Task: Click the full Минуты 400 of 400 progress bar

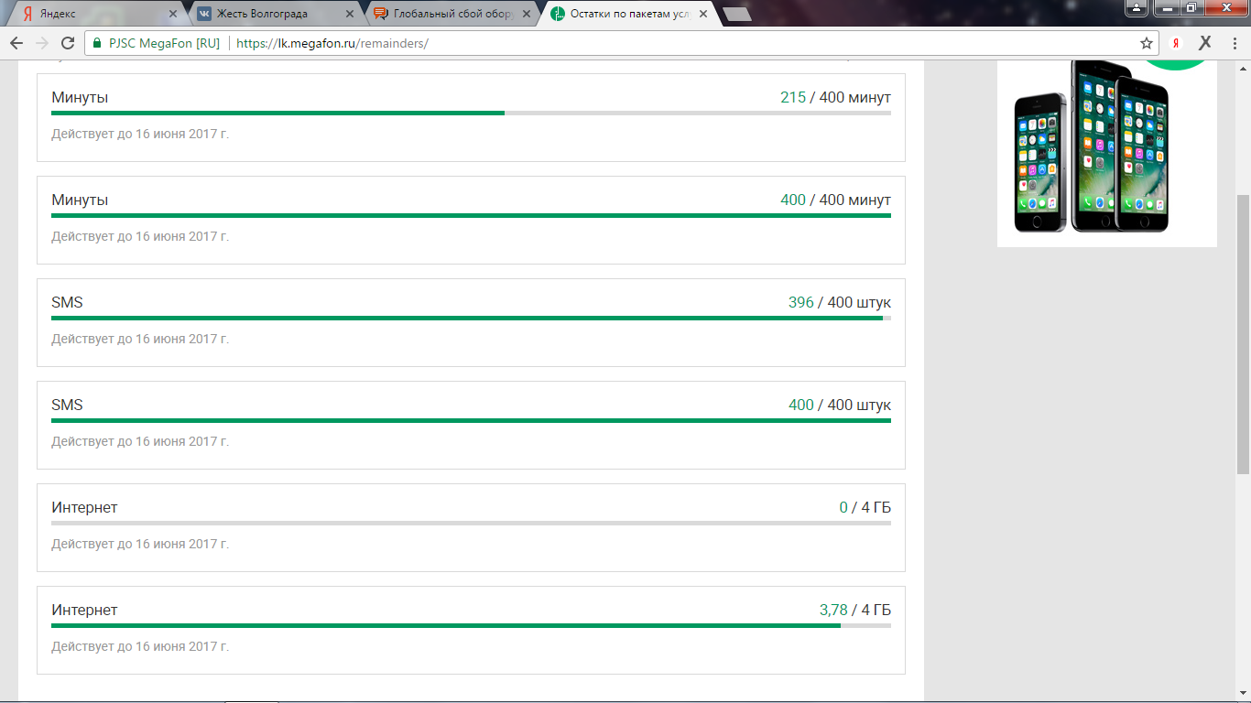Action: (471, 216)
